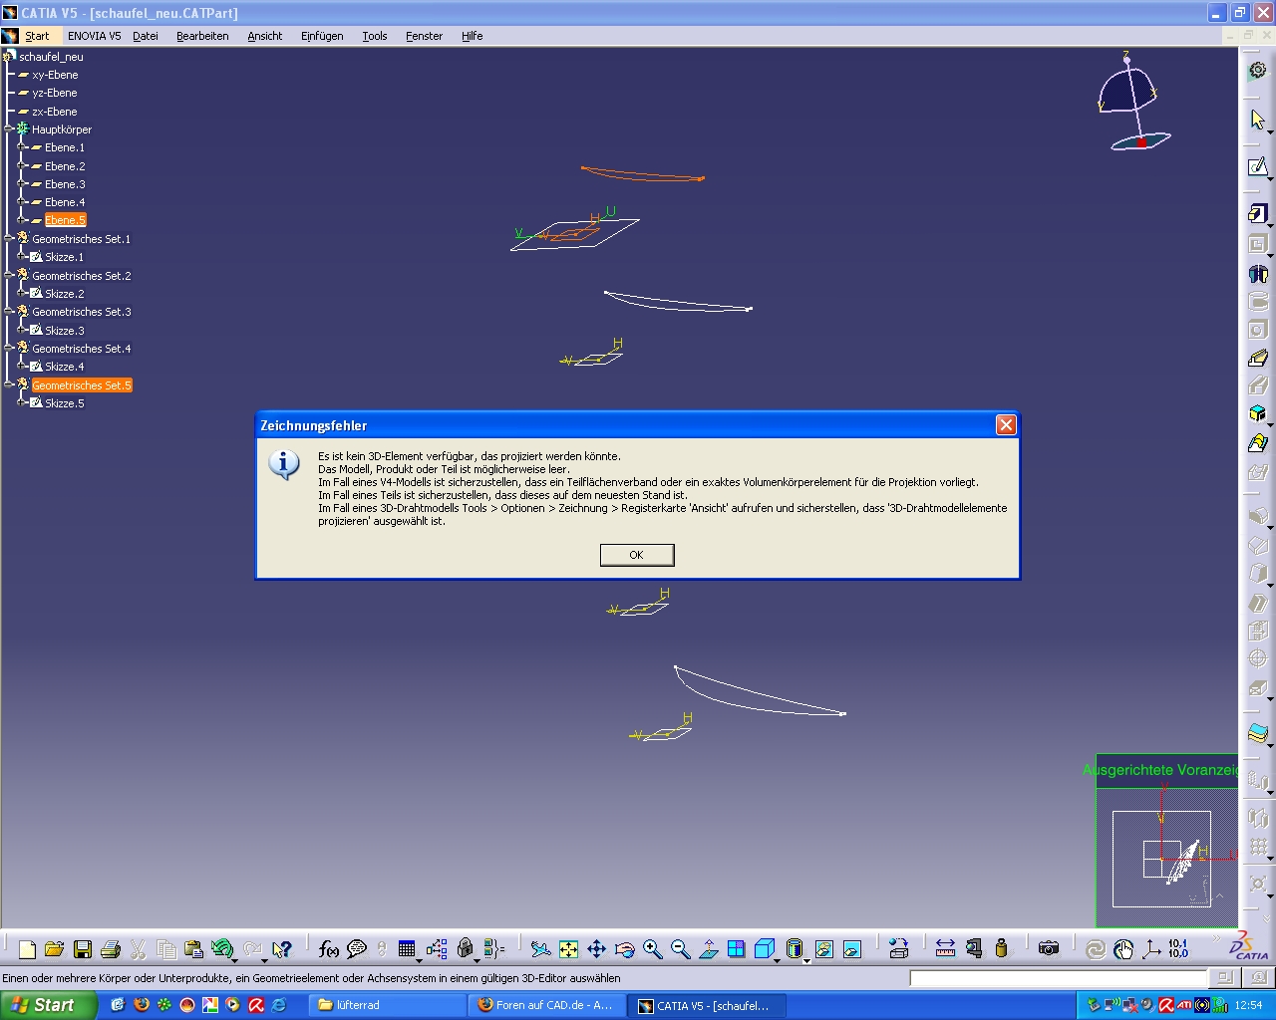Viewport: 1276px width, 1020px height.
Task: Click the command input field
Action: (x=1058, y=978)
